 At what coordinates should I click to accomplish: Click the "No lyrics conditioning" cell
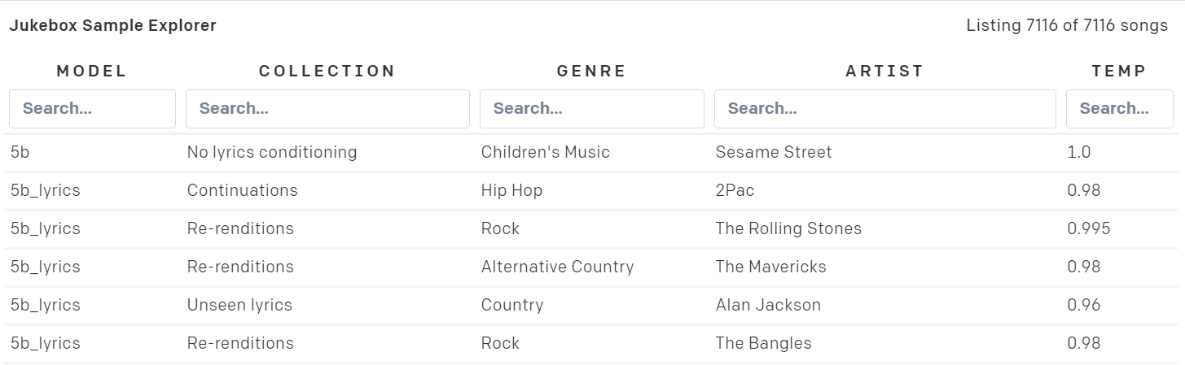coord(272,152)
